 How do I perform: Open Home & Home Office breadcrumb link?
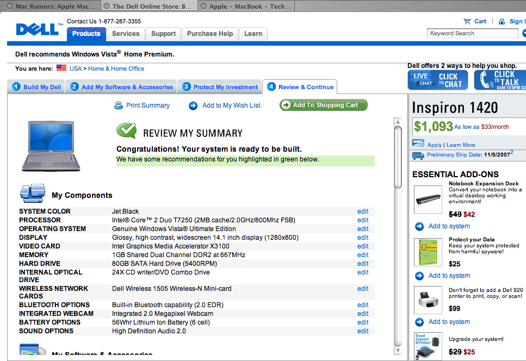116,69
